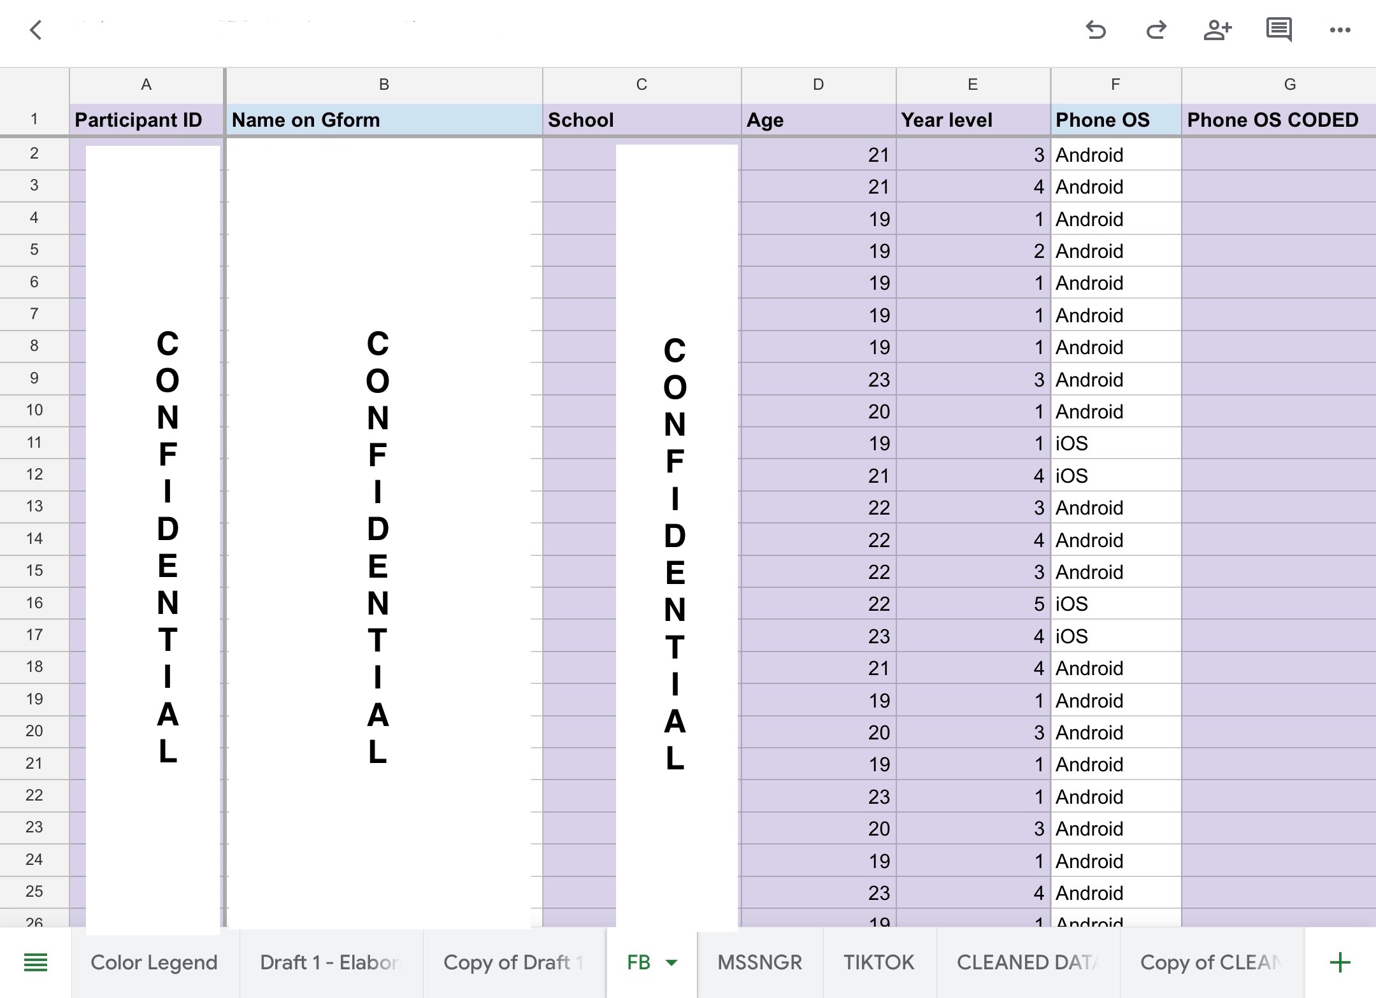Open the share/add people icon
Screen dimensions: 1376x998
1217,30
